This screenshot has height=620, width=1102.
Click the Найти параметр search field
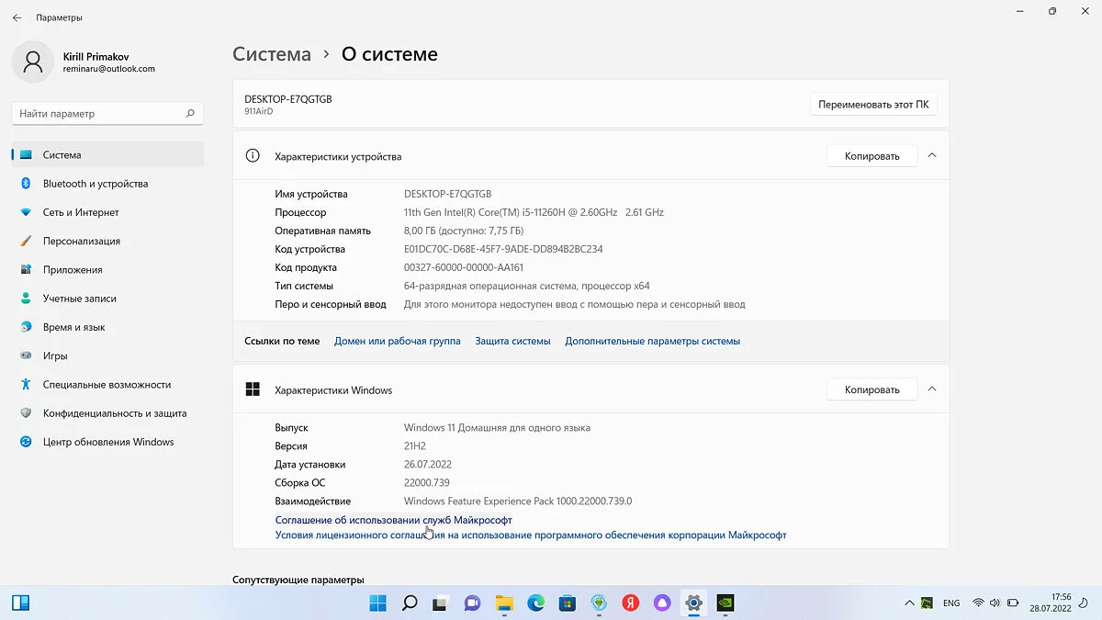[99, 114]
